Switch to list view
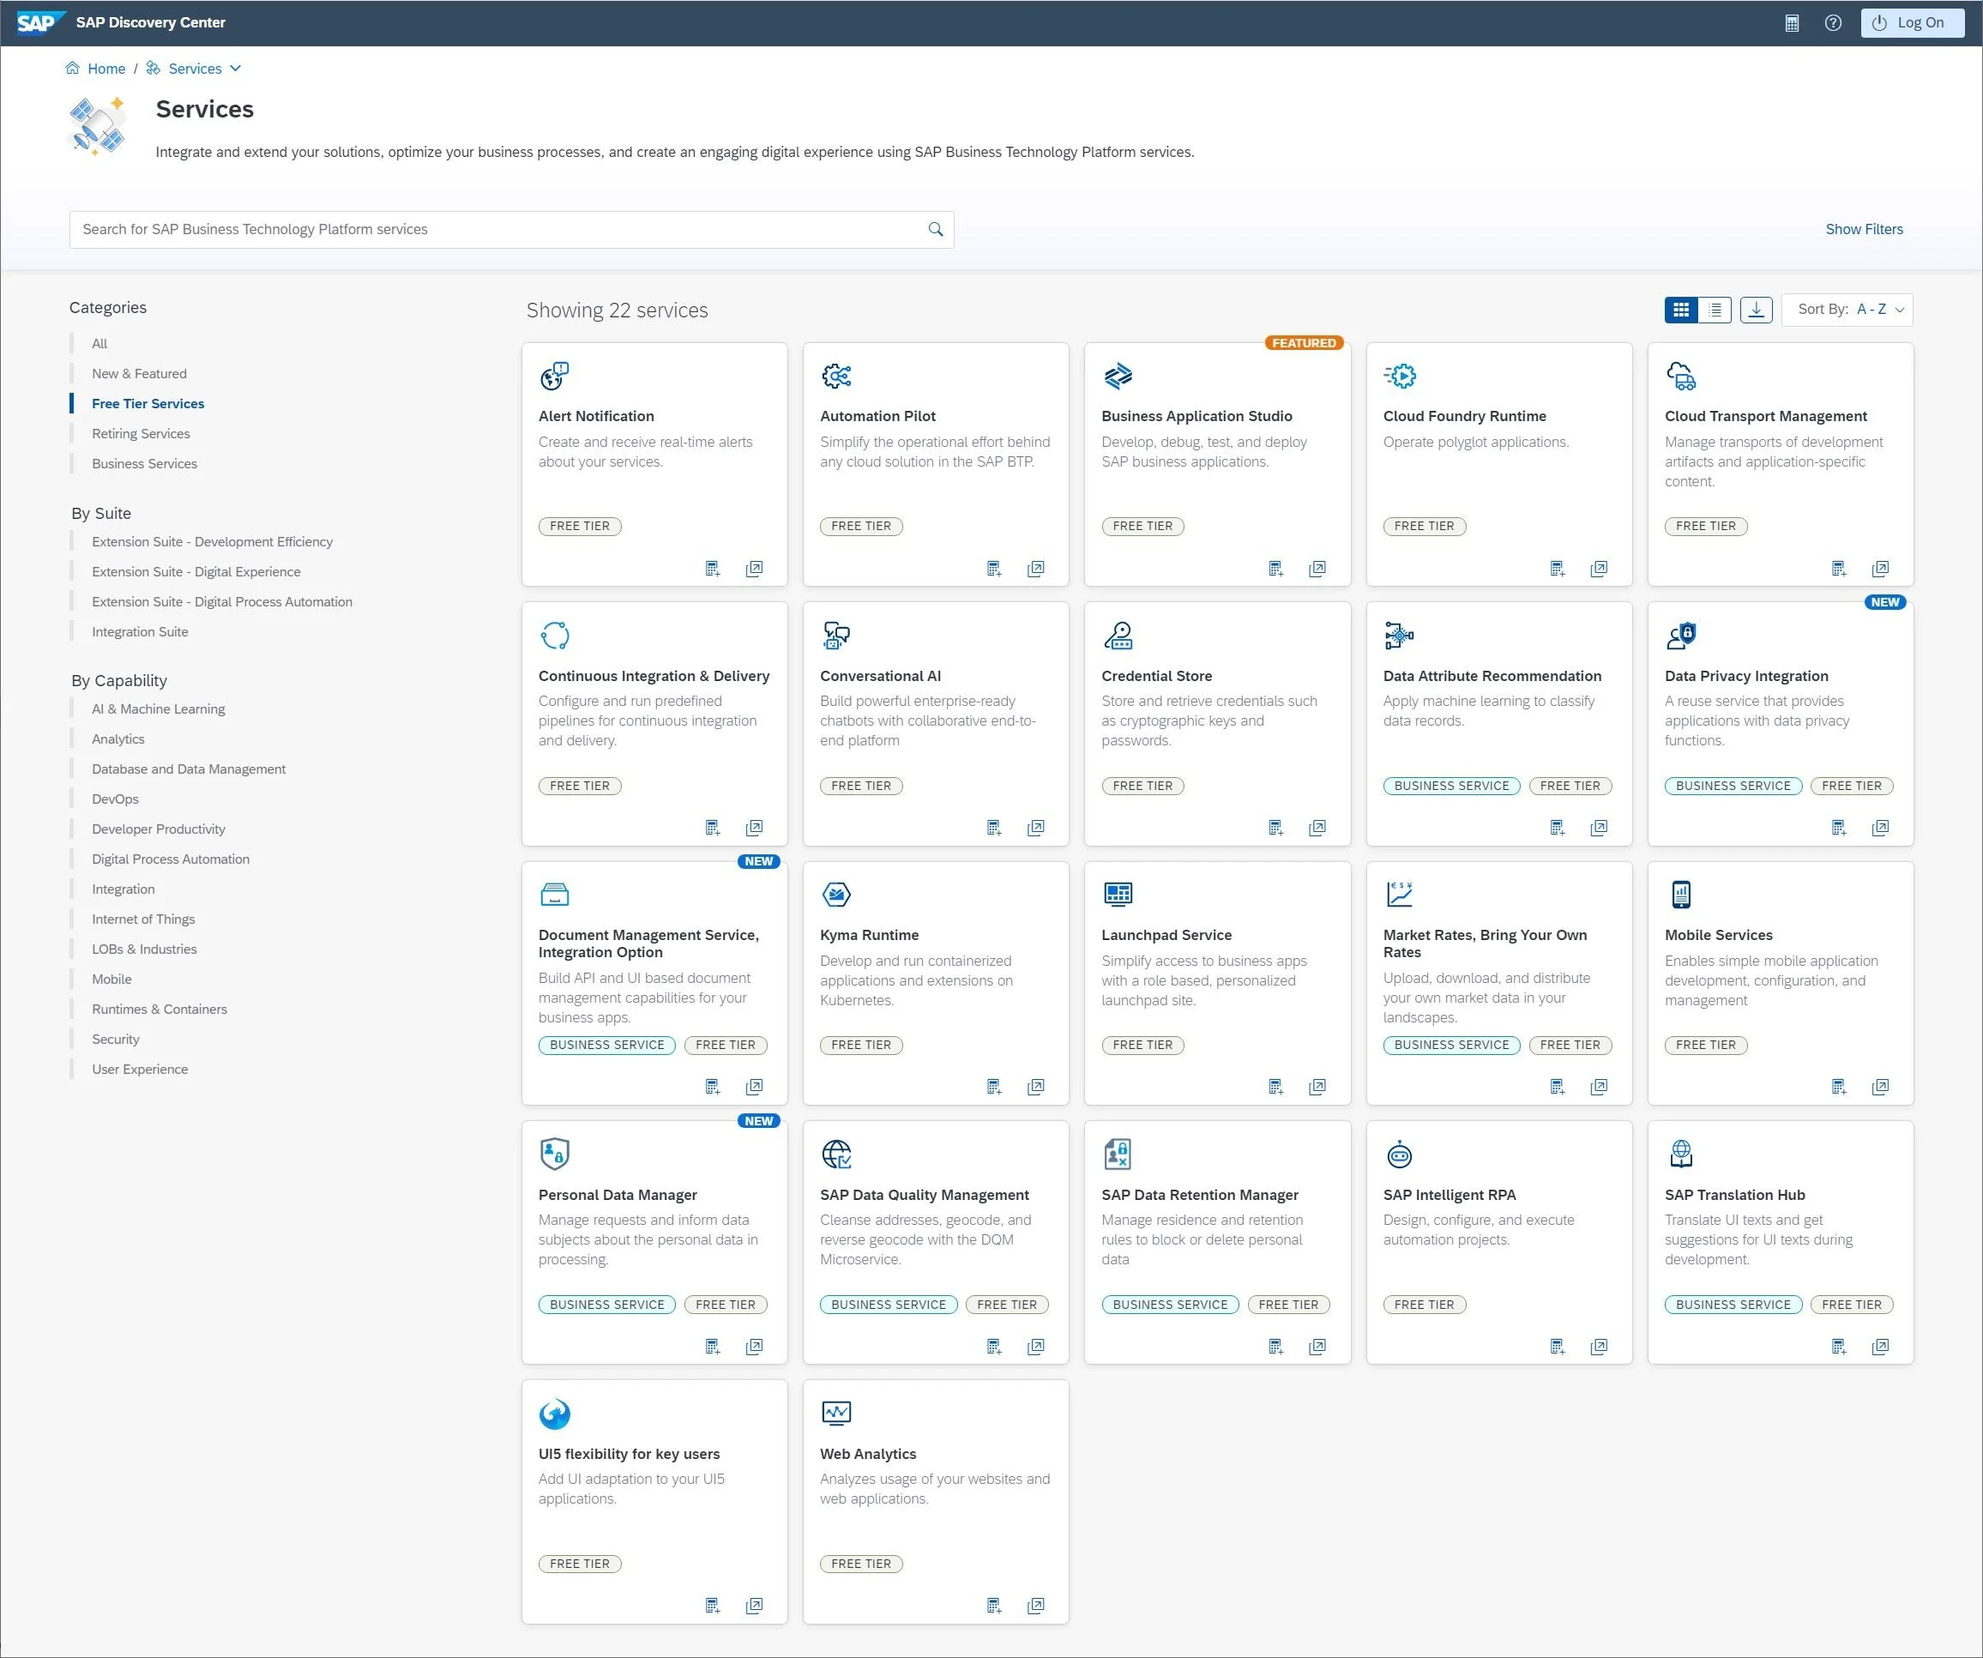1983x1658 pixels. 1715,310
